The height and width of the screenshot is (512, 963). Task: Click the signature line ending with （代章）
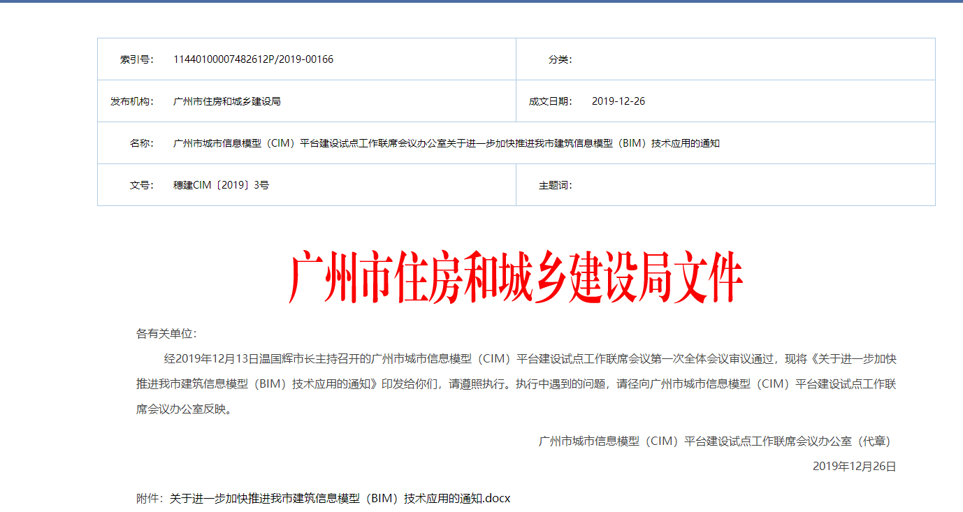click(718, 441)
